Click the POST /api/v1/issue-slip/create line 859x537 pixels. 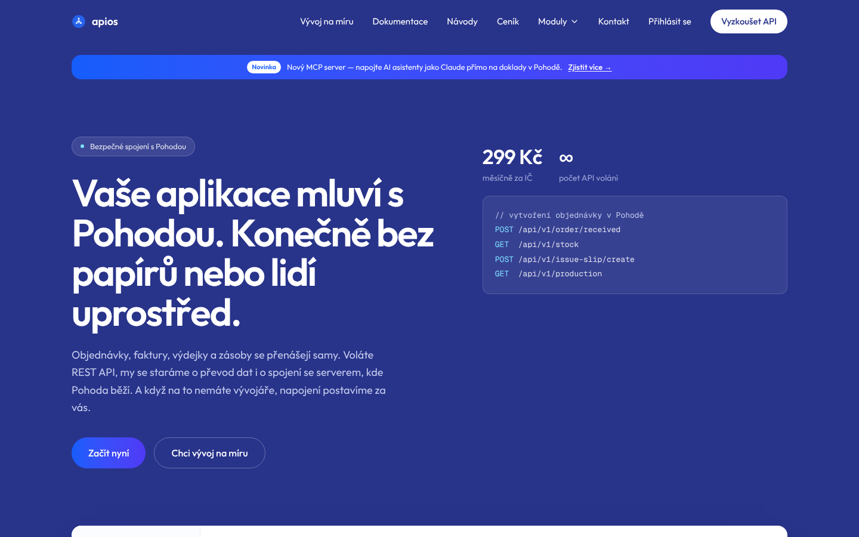564,260
